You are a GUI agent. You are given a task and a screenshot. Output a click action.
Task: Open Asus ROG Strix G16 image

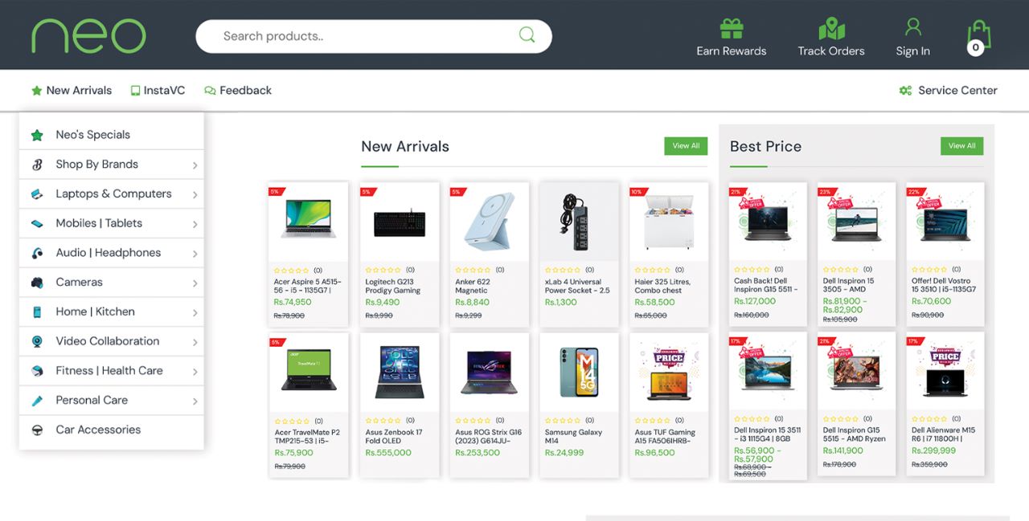(x=489, y=373)
